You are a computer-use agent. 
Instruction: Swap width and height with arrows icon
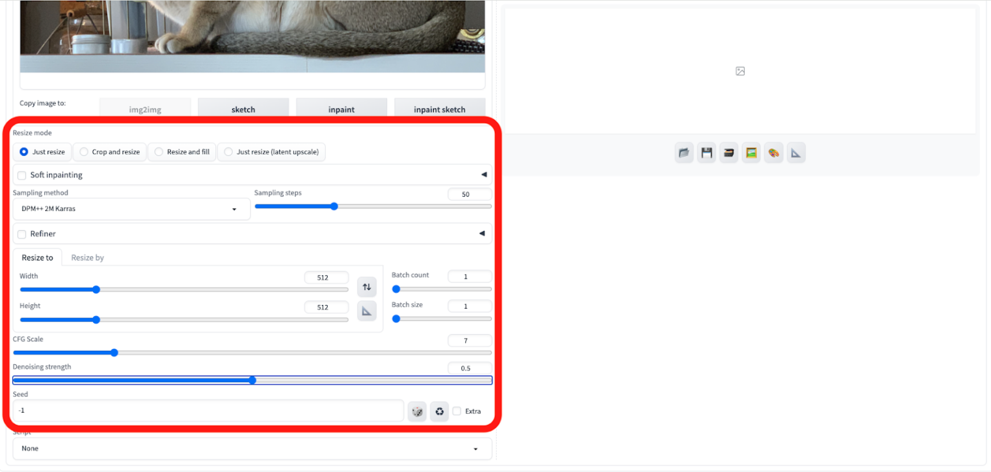point(366,287)
